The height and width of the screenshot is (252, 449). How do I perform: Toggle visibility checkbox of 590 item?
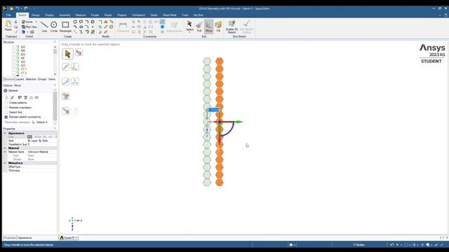[x=13, y=50]
